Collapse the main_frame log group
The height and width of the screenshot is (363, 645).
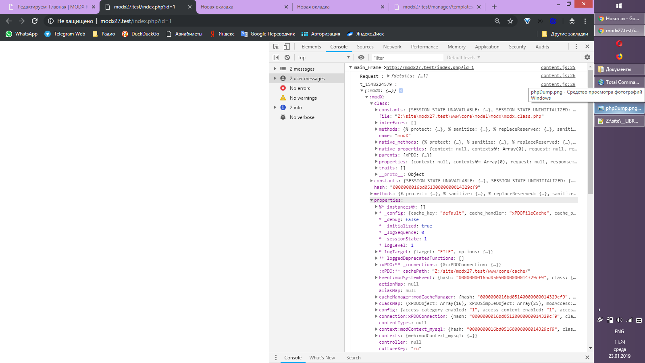pos(351,67)
